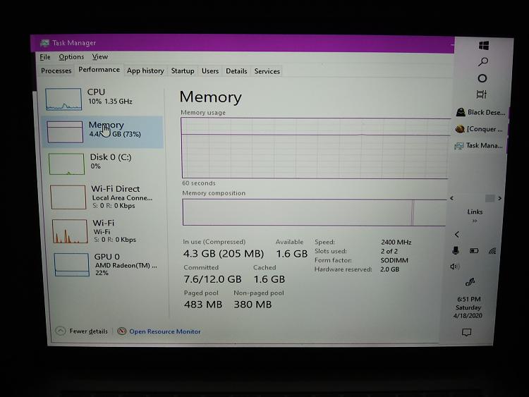Switch to Black Desert taskbar app

480,112
